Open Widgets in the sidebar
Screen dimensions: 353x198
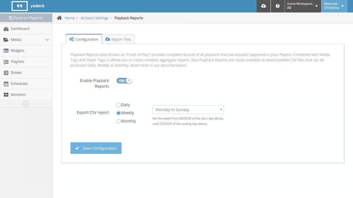[x=17, y=51]
